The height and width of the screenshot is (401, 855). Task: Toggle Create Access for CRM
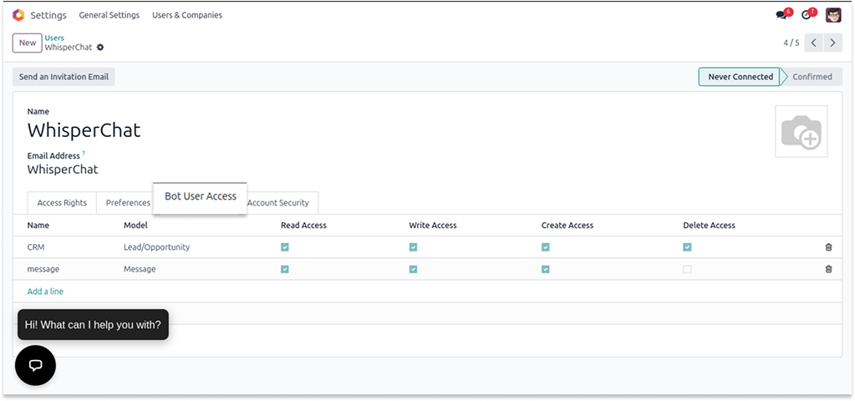pyautogui.click(x=545, y=247)
